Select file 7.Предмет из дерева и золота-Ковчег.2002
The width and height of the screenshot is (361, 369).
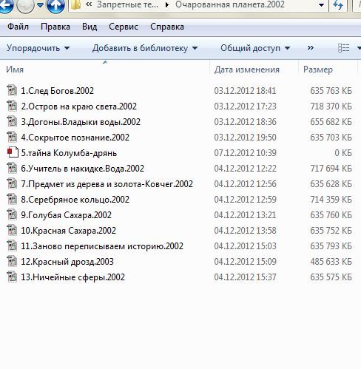point(107,184)
